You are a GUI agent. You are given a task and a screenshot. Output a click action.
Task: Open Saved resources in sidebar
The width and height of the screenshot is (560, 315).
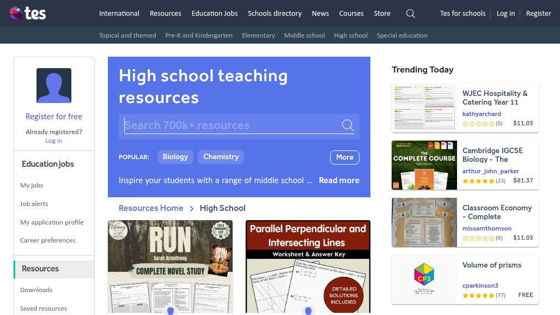(43, 308)
